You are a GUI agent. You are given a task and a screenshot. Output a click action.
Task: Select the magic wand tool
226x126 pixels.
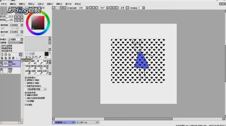33,54
